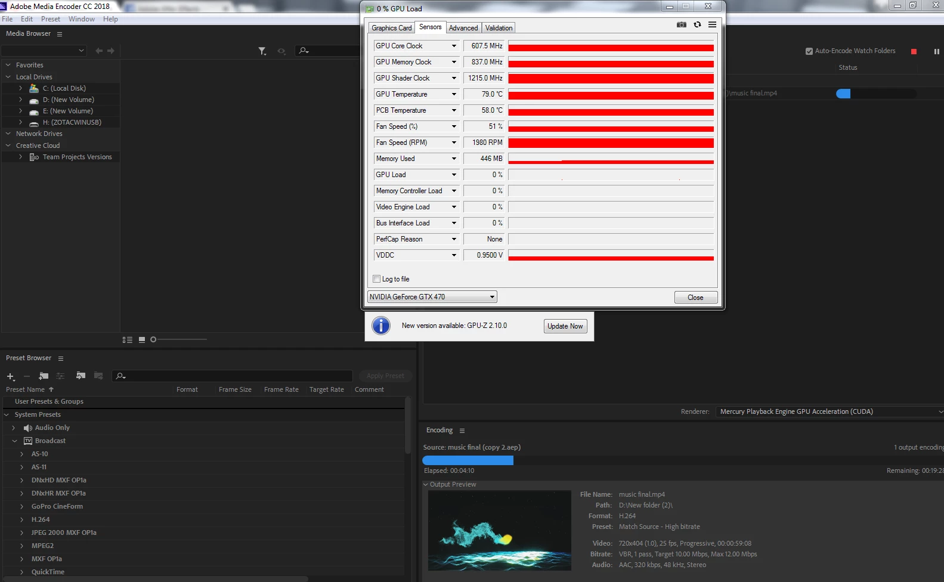944x582 pixels.
Task: Export presets icon in Preset Browser
Action: click(x=98, y=376)
